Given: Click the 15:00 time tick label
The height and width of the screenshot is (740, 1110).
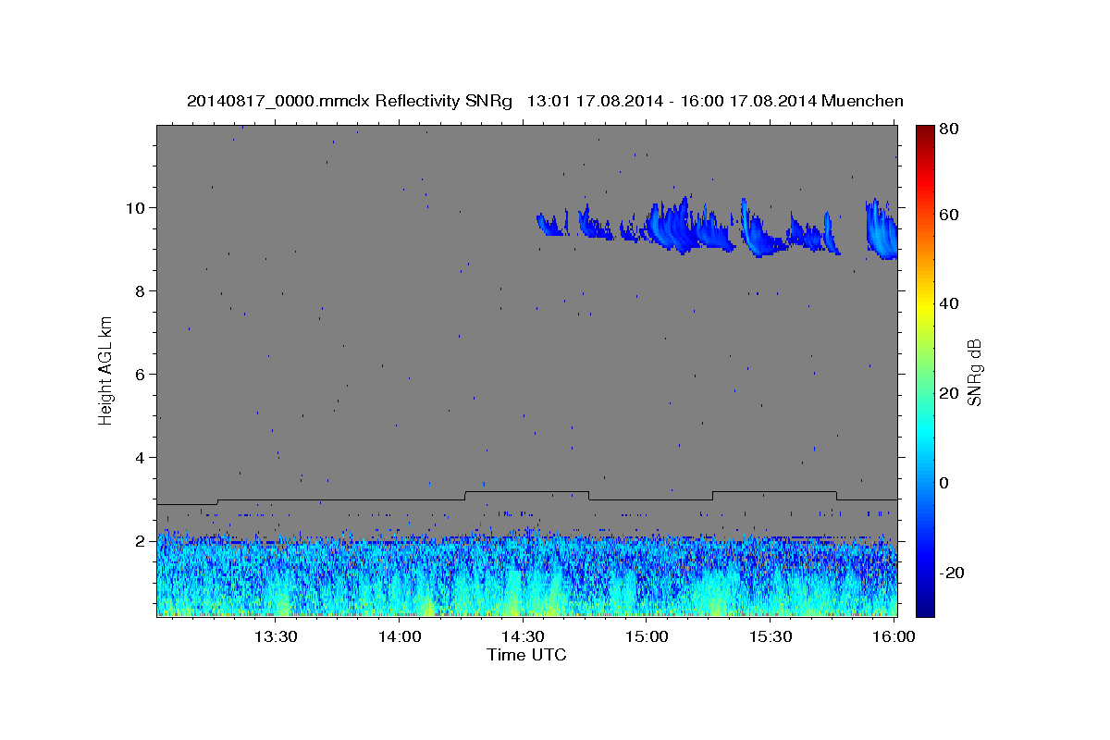Looking at the screenshot, I should [x=647, y=636].
